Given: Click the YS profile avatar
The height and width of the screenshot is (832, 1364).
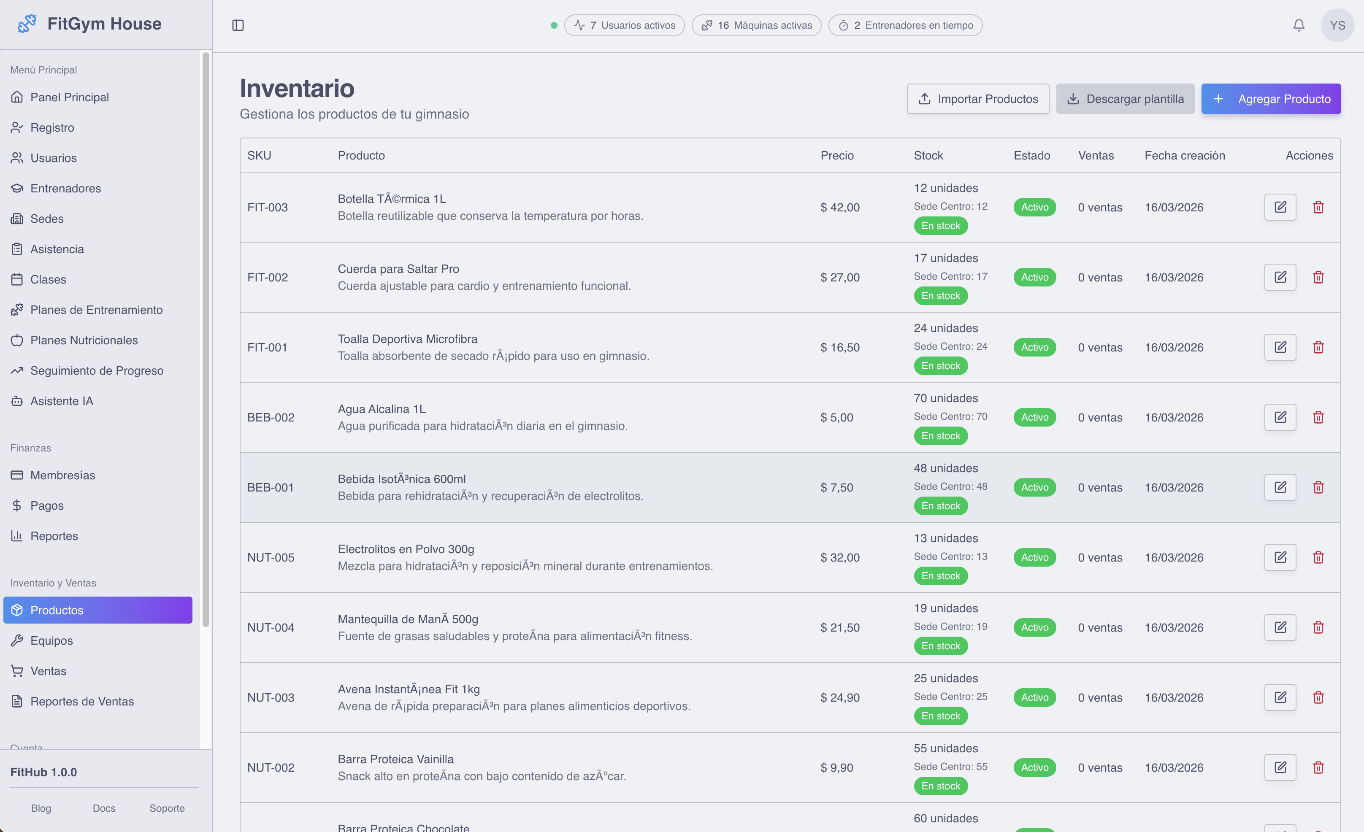Looking at the screenshot, I should point(1338,25).
